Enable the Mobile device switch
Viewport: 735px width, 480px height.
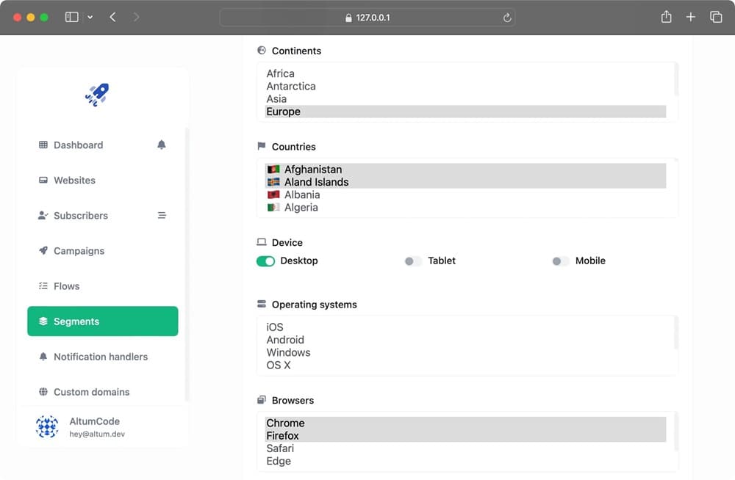[561, 261]
